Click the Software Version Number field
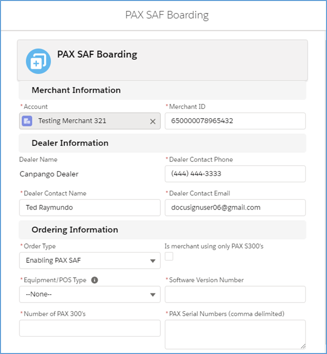Viewport: 327px width, 354px height. click(235, 294)
